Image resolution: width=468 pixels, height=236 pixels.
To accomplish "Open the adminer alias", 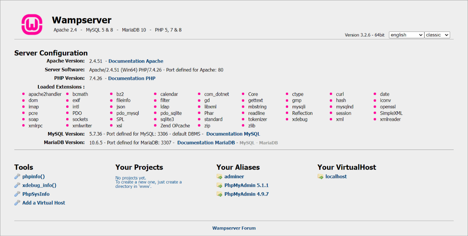I will (x=234, y=177).
